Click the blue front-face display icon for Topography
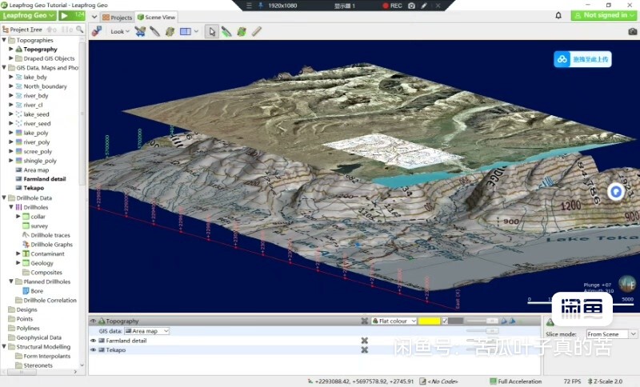The height and width of the screenshot is (387, 640). (504, 321)
